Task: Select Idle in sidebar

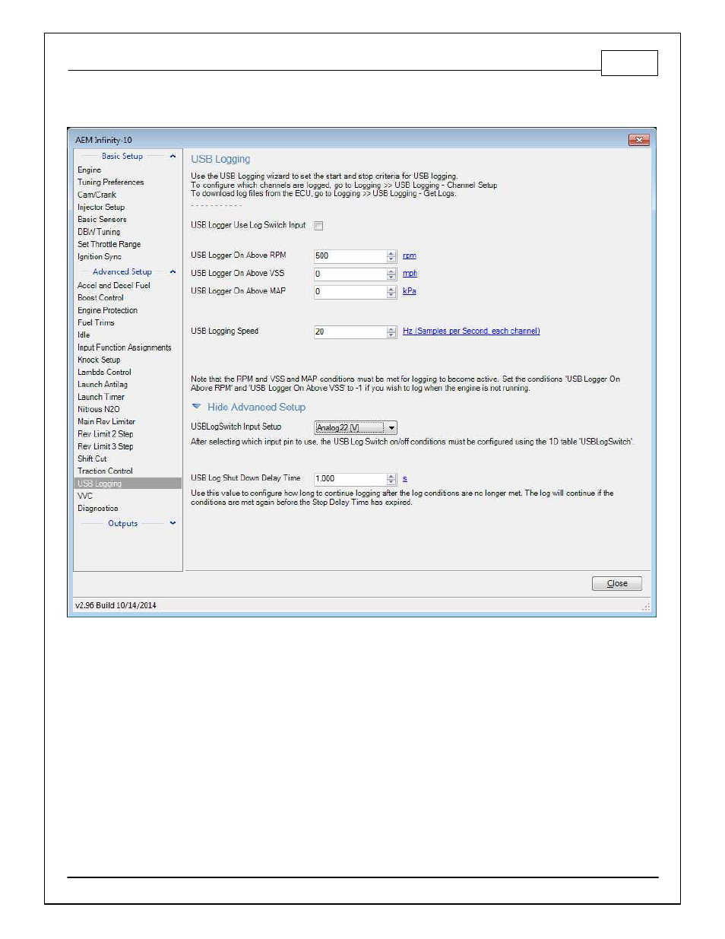Action: click(84, 335)
